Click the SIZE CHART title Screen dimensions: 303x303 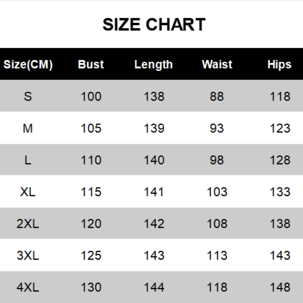click(x=154, y=25)
